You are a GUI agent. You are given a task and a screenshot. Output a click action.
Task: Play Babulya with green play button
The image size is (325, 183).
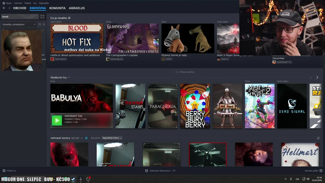pyautogui.click(x=57, y=120)
